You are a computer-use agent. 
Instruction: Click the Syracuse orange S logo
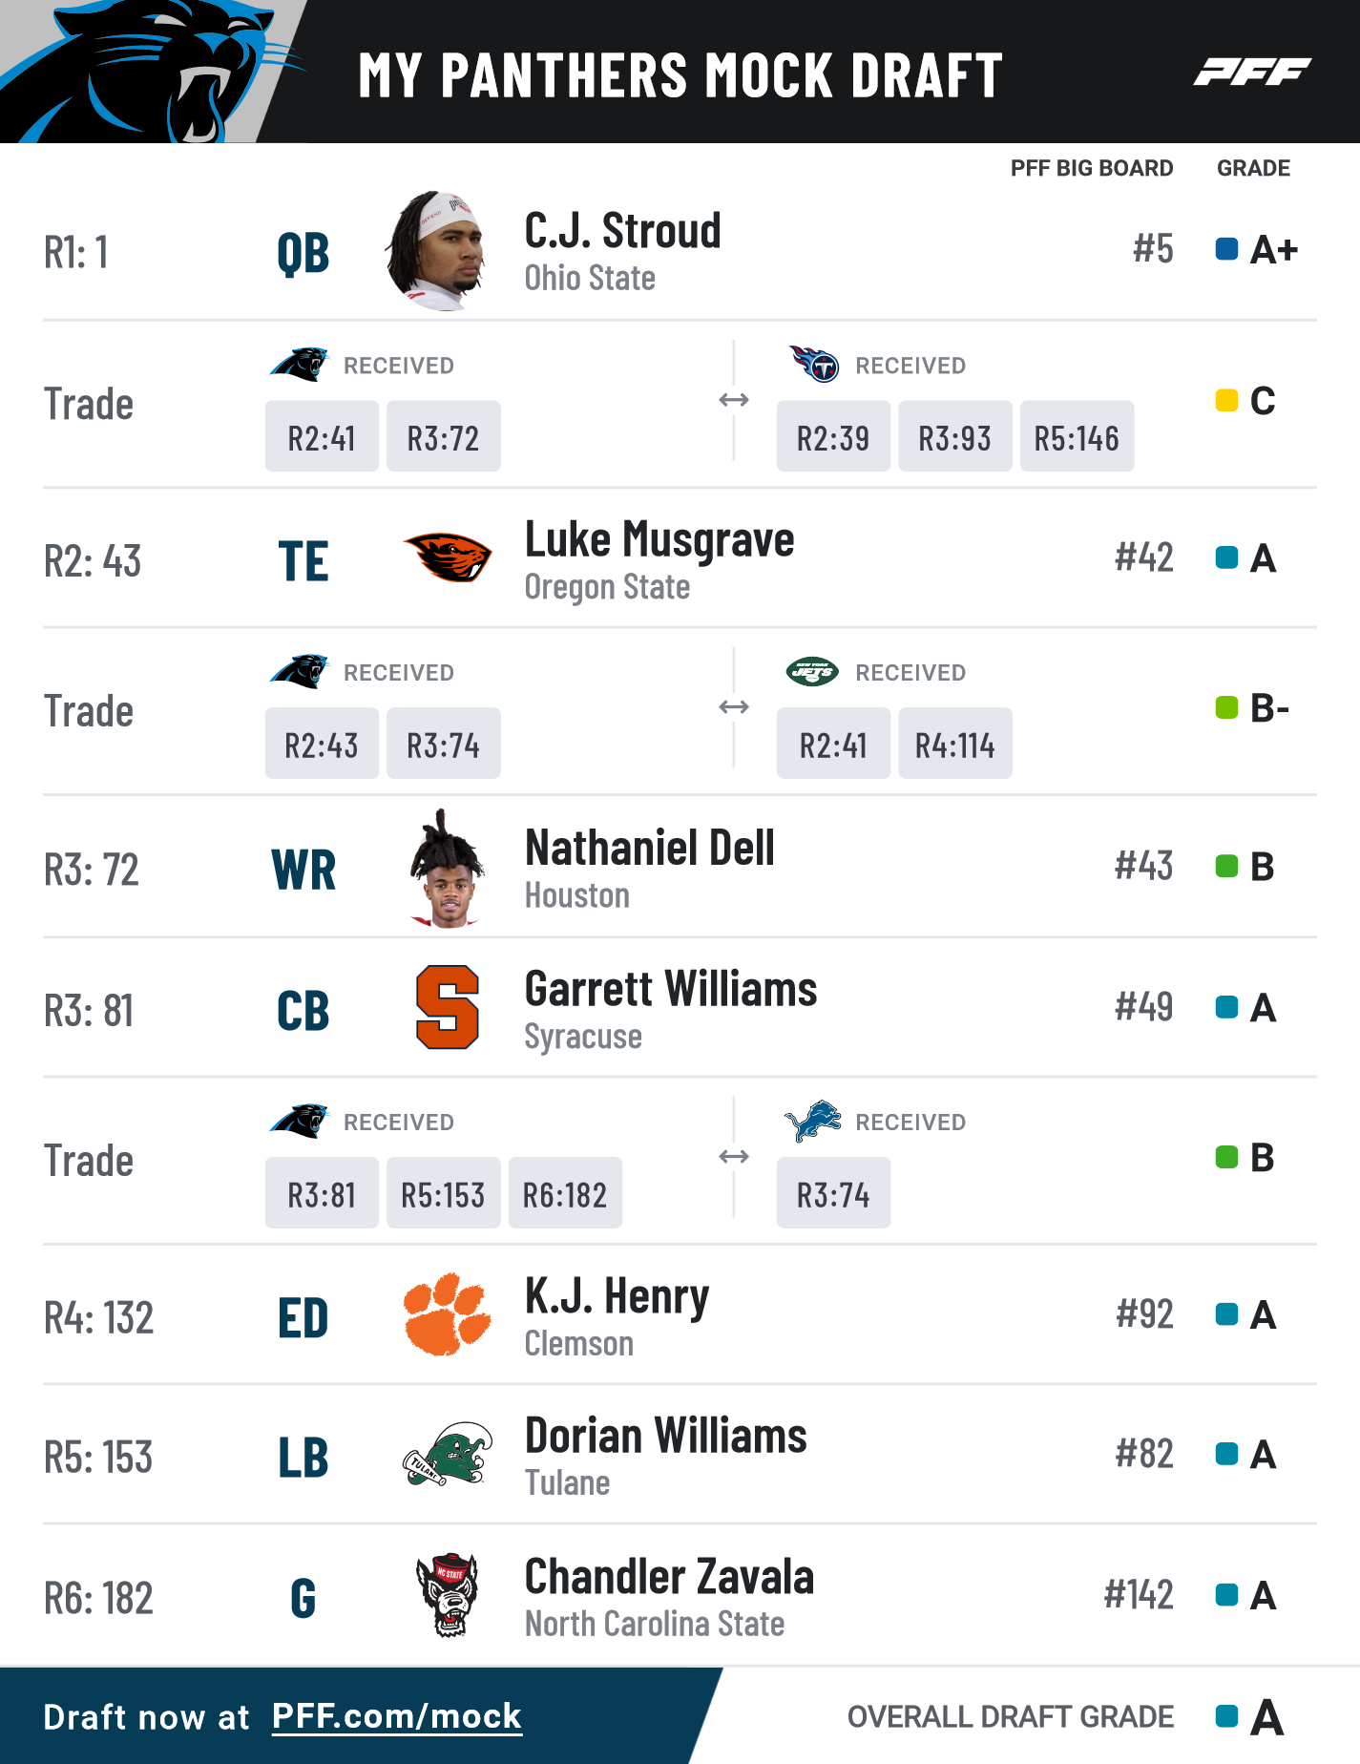tap(447, 1007)
